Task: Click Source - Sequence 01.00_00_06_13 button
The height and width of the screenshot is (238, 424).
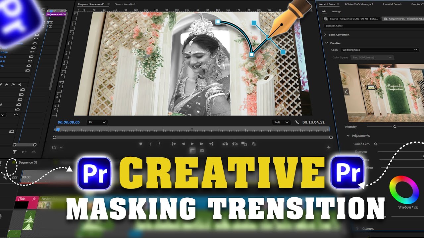Action: pyautogui.click(x=351, y=19)
